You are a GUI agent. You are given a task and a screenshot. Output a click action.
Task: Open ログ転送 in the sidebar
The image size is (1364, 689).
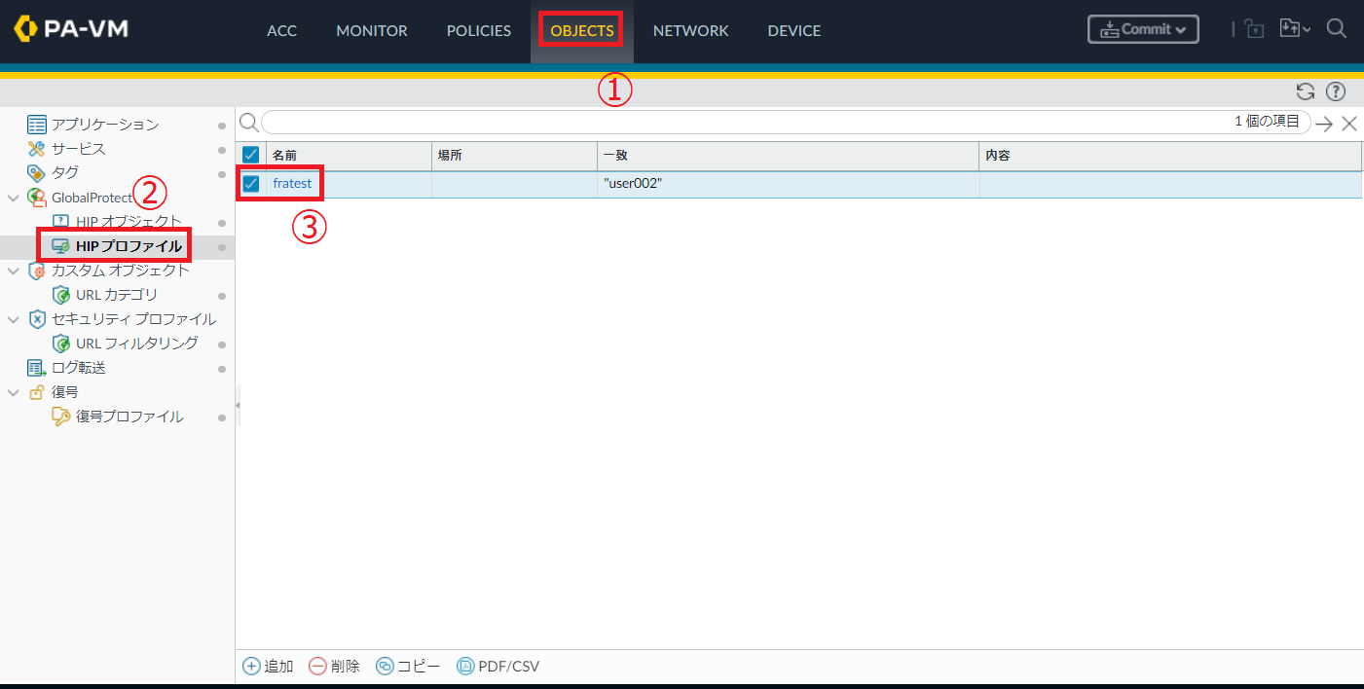79,368
